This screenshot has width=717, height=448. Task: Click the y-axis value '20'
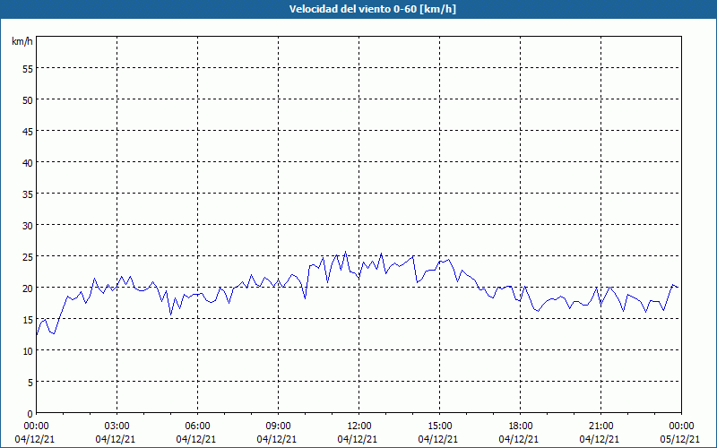coord(28,288)
